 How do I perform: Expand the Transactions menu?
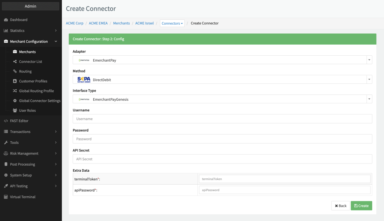pyautogui.click(x=31, y=132)
